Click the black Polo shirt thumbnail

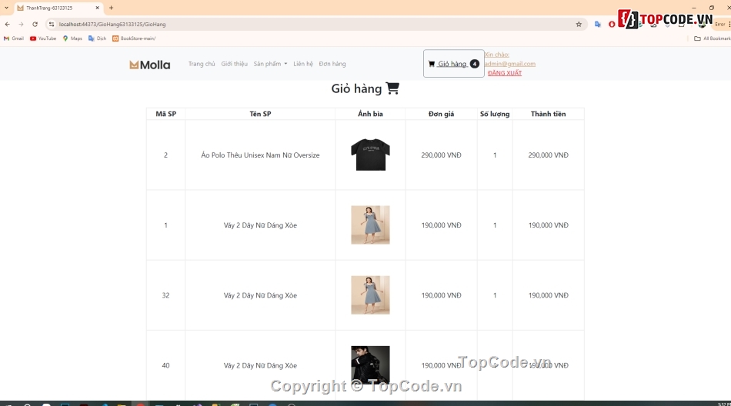click(370, 155)
